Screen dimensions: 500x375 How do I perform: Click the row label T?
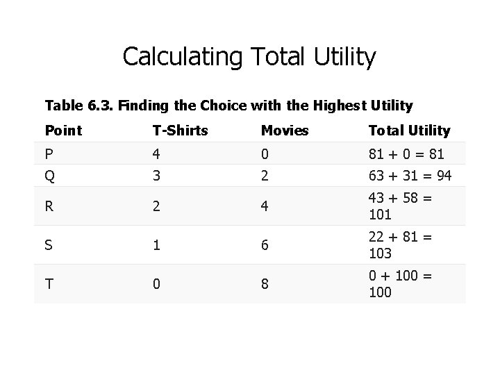(x=49, y=284)
